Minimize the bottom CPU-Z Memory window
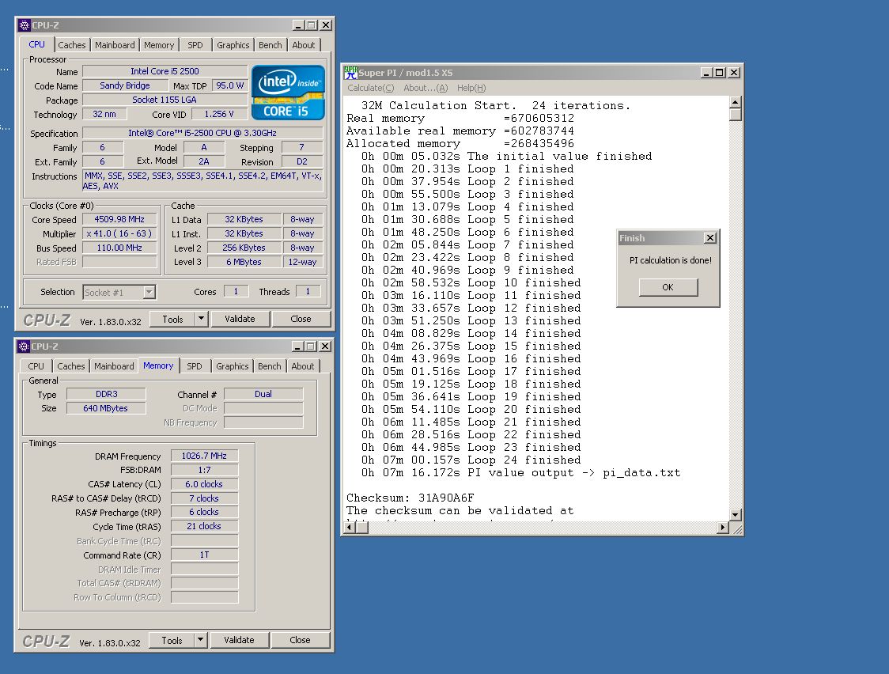This screenshot has height=674, width=889. point(297,346)
